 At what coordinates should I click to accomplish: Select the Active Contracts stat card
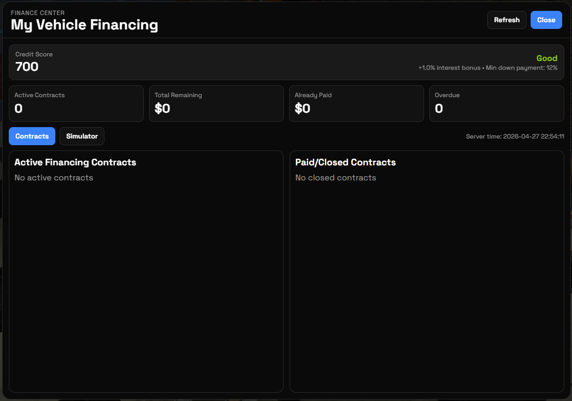coord(76,103)
